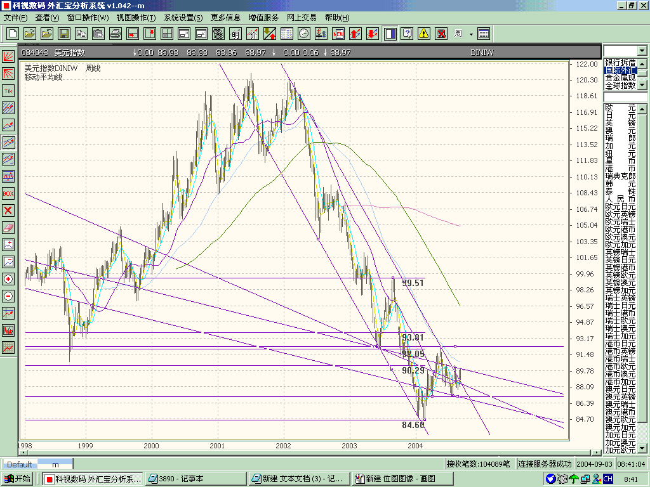Click the chart-with-plus add indicator tool
This screenshot has height=487, width=650.
click(x=8, y=245)
